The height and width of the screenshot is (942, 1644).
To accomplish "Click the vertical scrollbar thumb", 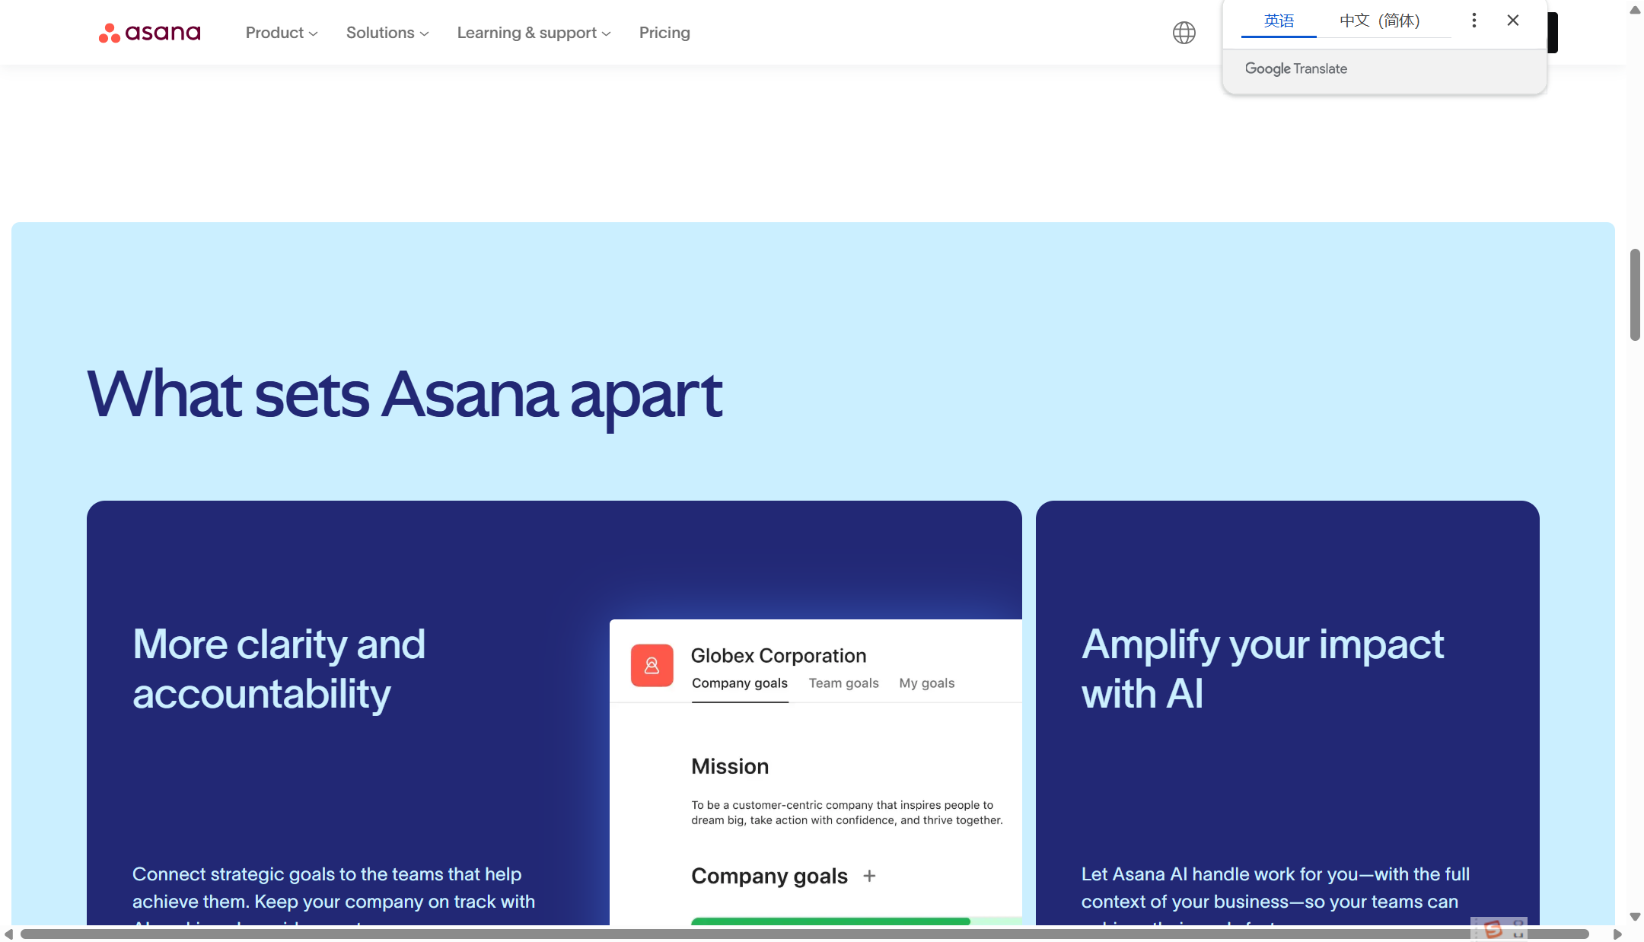I will pos(1635,295).
